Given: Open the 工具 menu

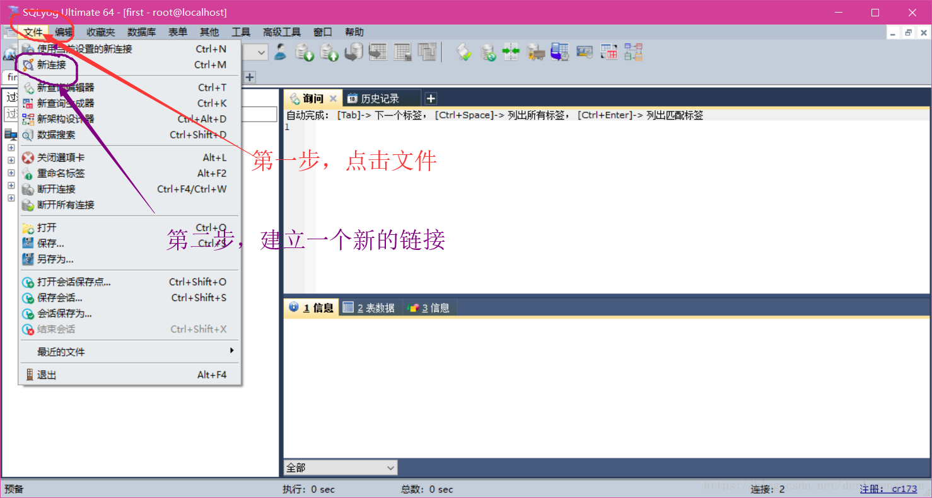Looking at the screenshot, I should tap(241, 32).
